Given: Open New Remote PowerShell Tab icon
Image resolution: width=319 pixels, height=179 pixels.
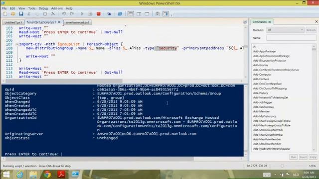Looking at the screenshot, I should pyautogui.click(x=109, y=14).
